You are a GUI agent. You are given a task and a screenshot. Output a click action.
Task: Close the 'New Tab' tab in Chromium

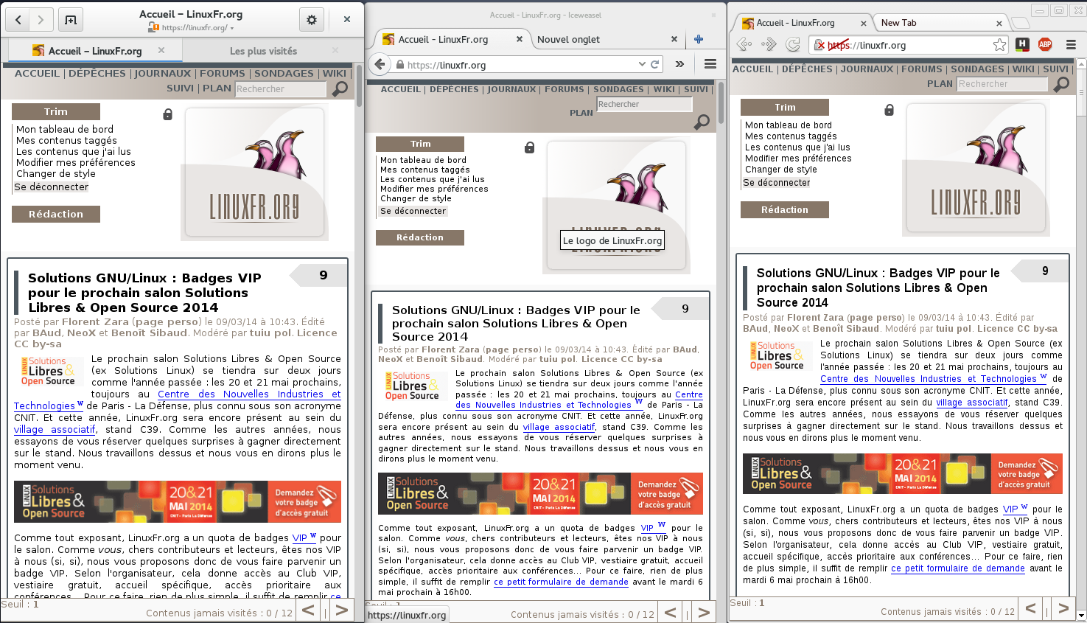click(x=999, y=24)
